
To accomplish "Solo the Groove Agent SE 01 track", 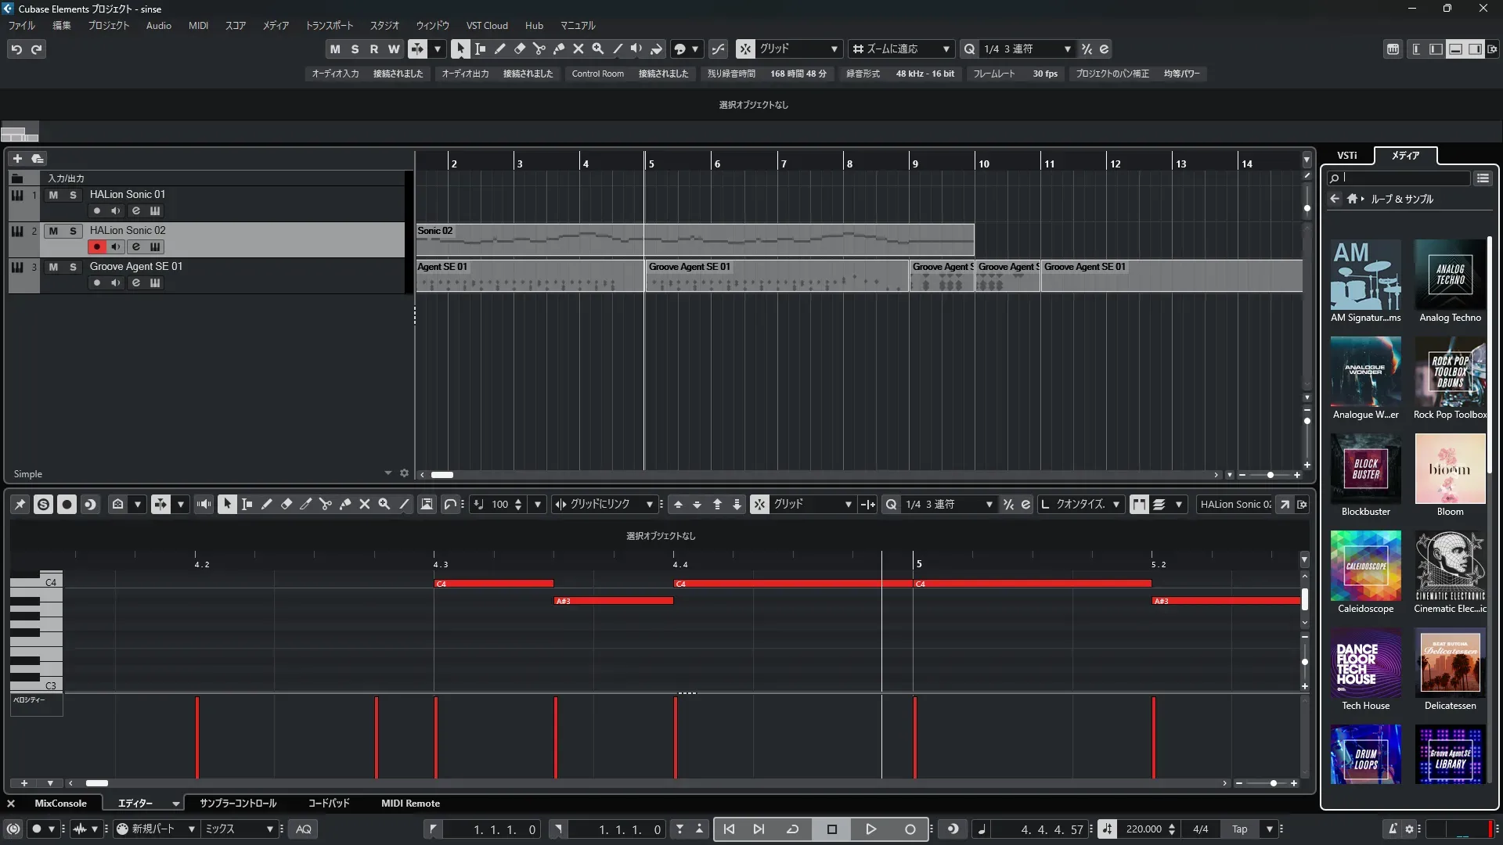I will [x=73, y=267].
